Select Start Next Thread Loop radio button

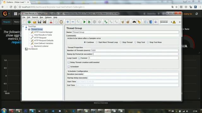[x=97, y=42]
